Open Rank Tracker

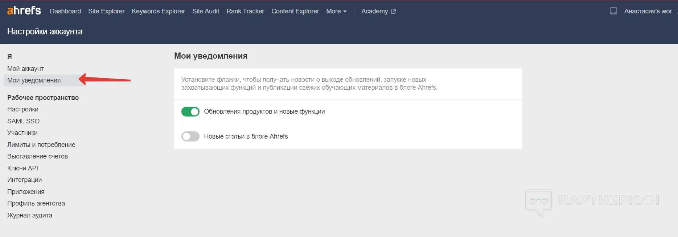pyautogui.click(x=245, y=11)
